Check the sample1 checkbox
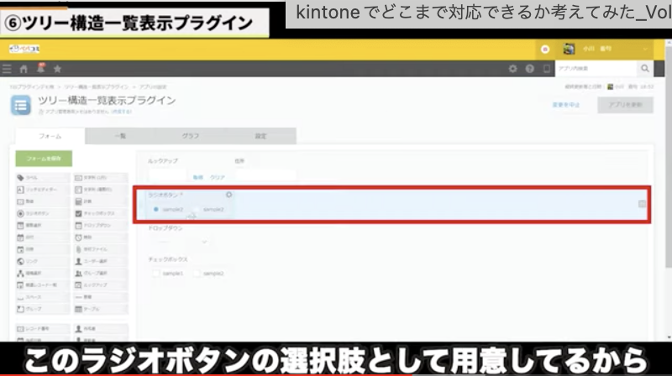The image size is (672, 376). (156, 274)
